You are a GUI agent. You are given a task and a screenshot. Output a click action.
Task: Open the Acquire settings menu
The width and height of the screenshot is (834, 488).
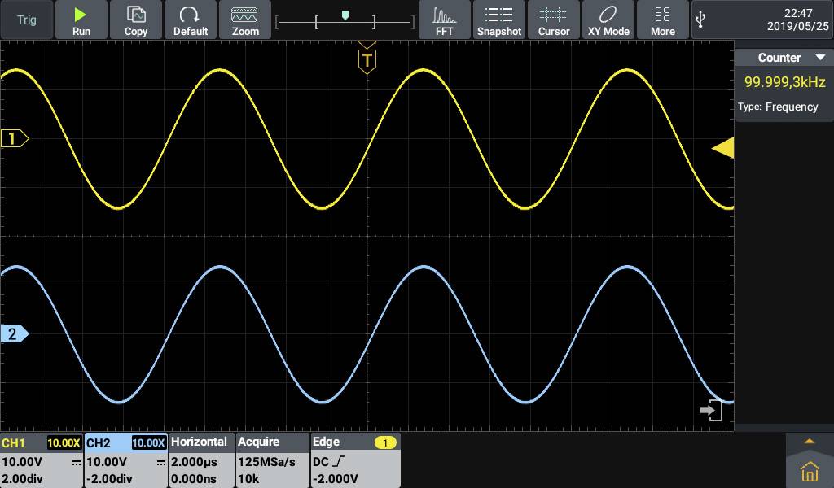pyautogui.click(x=272, y=460)
